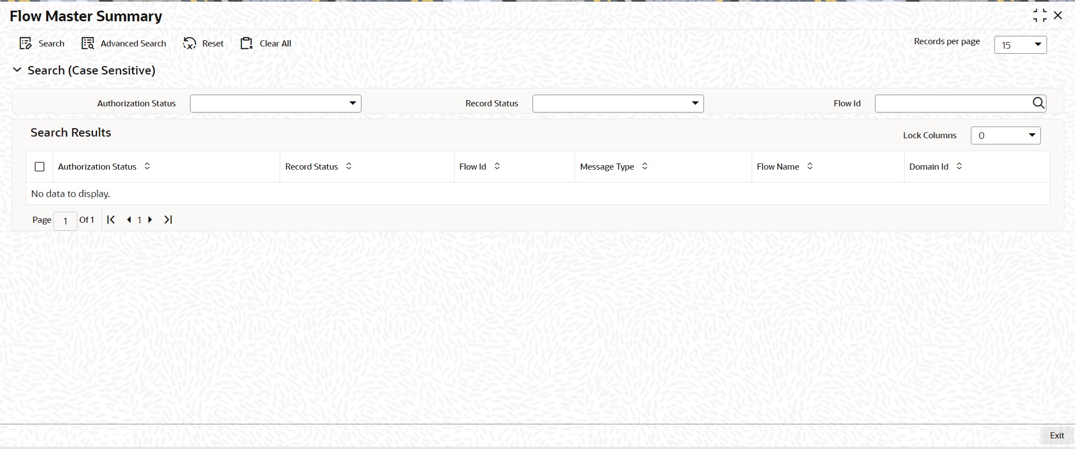Sort by Domain Id column

click(x=959, y=166)
